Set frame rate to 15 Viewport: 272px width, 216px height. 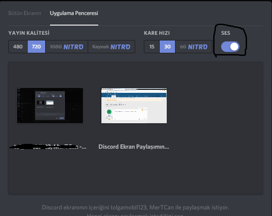[152, 47]
